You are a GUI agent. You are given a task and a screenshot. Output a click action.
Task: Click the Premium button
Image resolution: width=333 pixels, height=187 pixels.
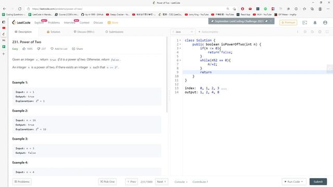tap(288, 22)
